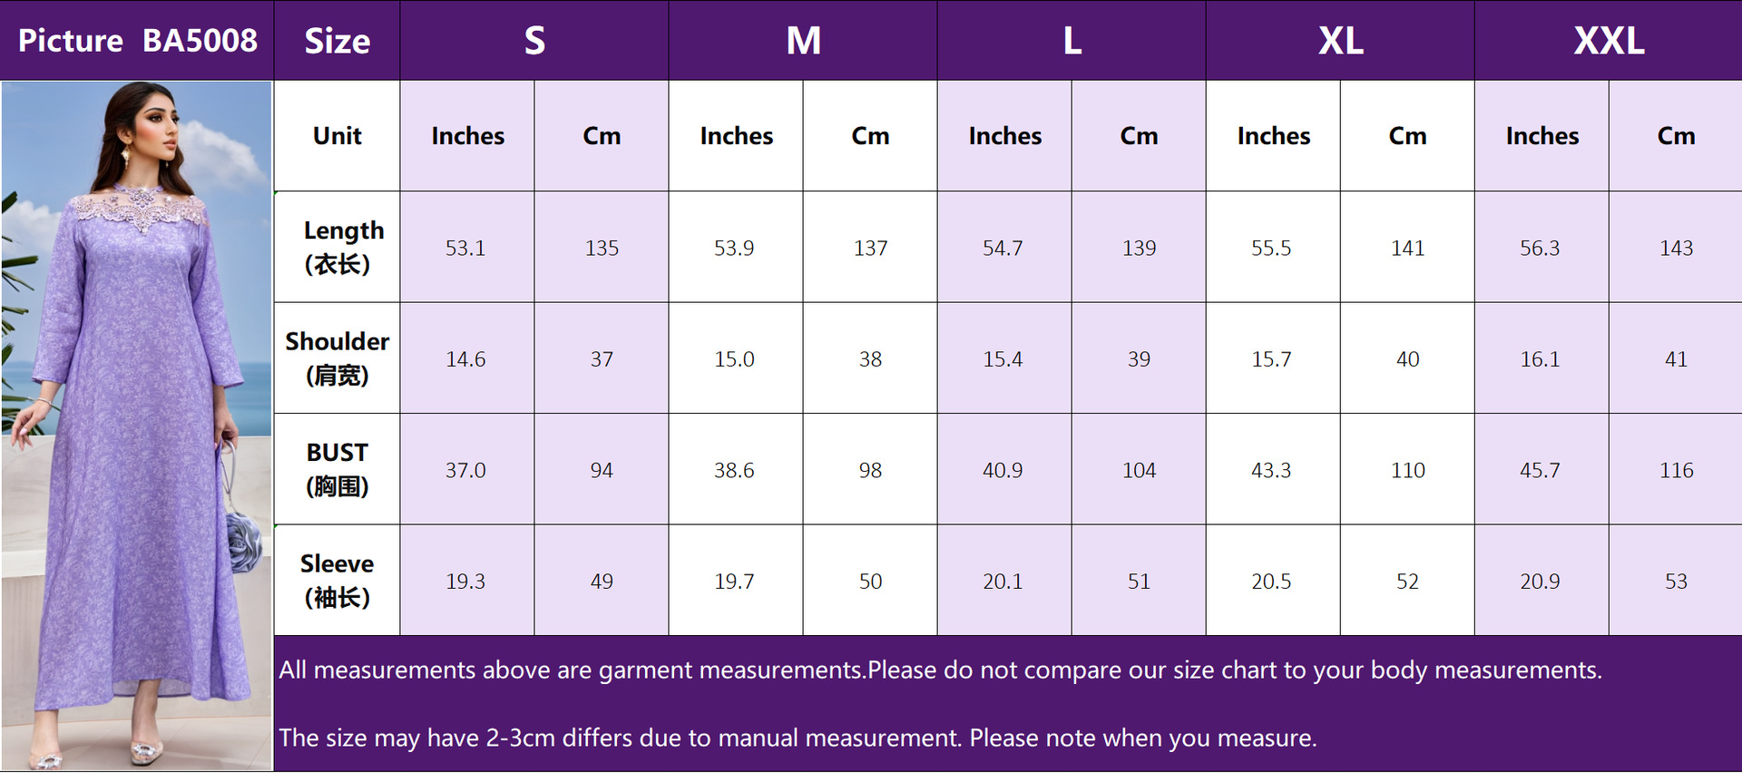
Task: Select the 20.9 sleeve inches cell
Action: tap(1541, 582)
